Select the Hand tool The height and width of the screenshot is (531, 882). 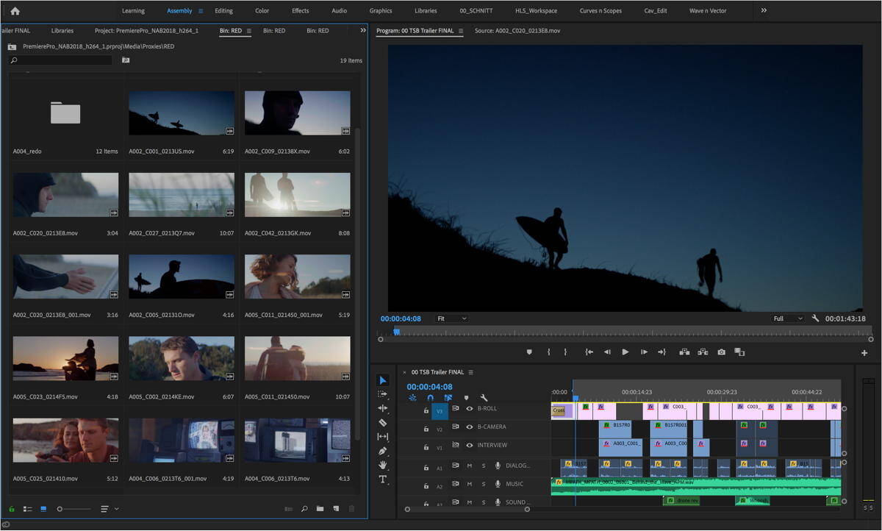click(x=383, y=465)
